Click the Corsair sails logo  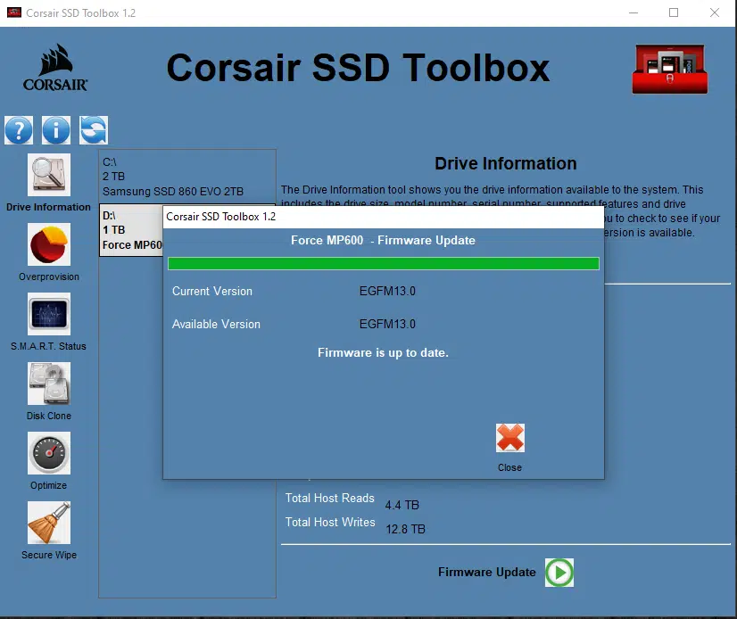point(55,67)
